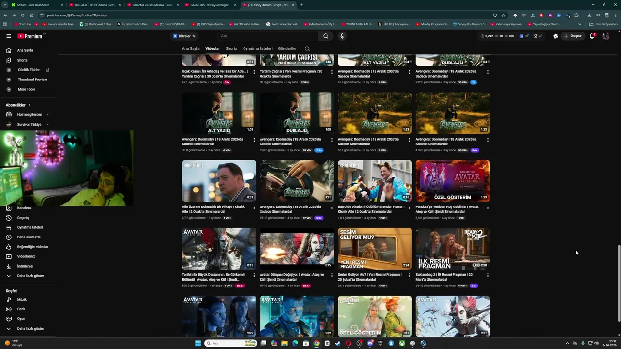Open Başrolde Akademi Ödüllü Brendan Fraser title
Screen dimensions: 621x349
click(371, 209)
